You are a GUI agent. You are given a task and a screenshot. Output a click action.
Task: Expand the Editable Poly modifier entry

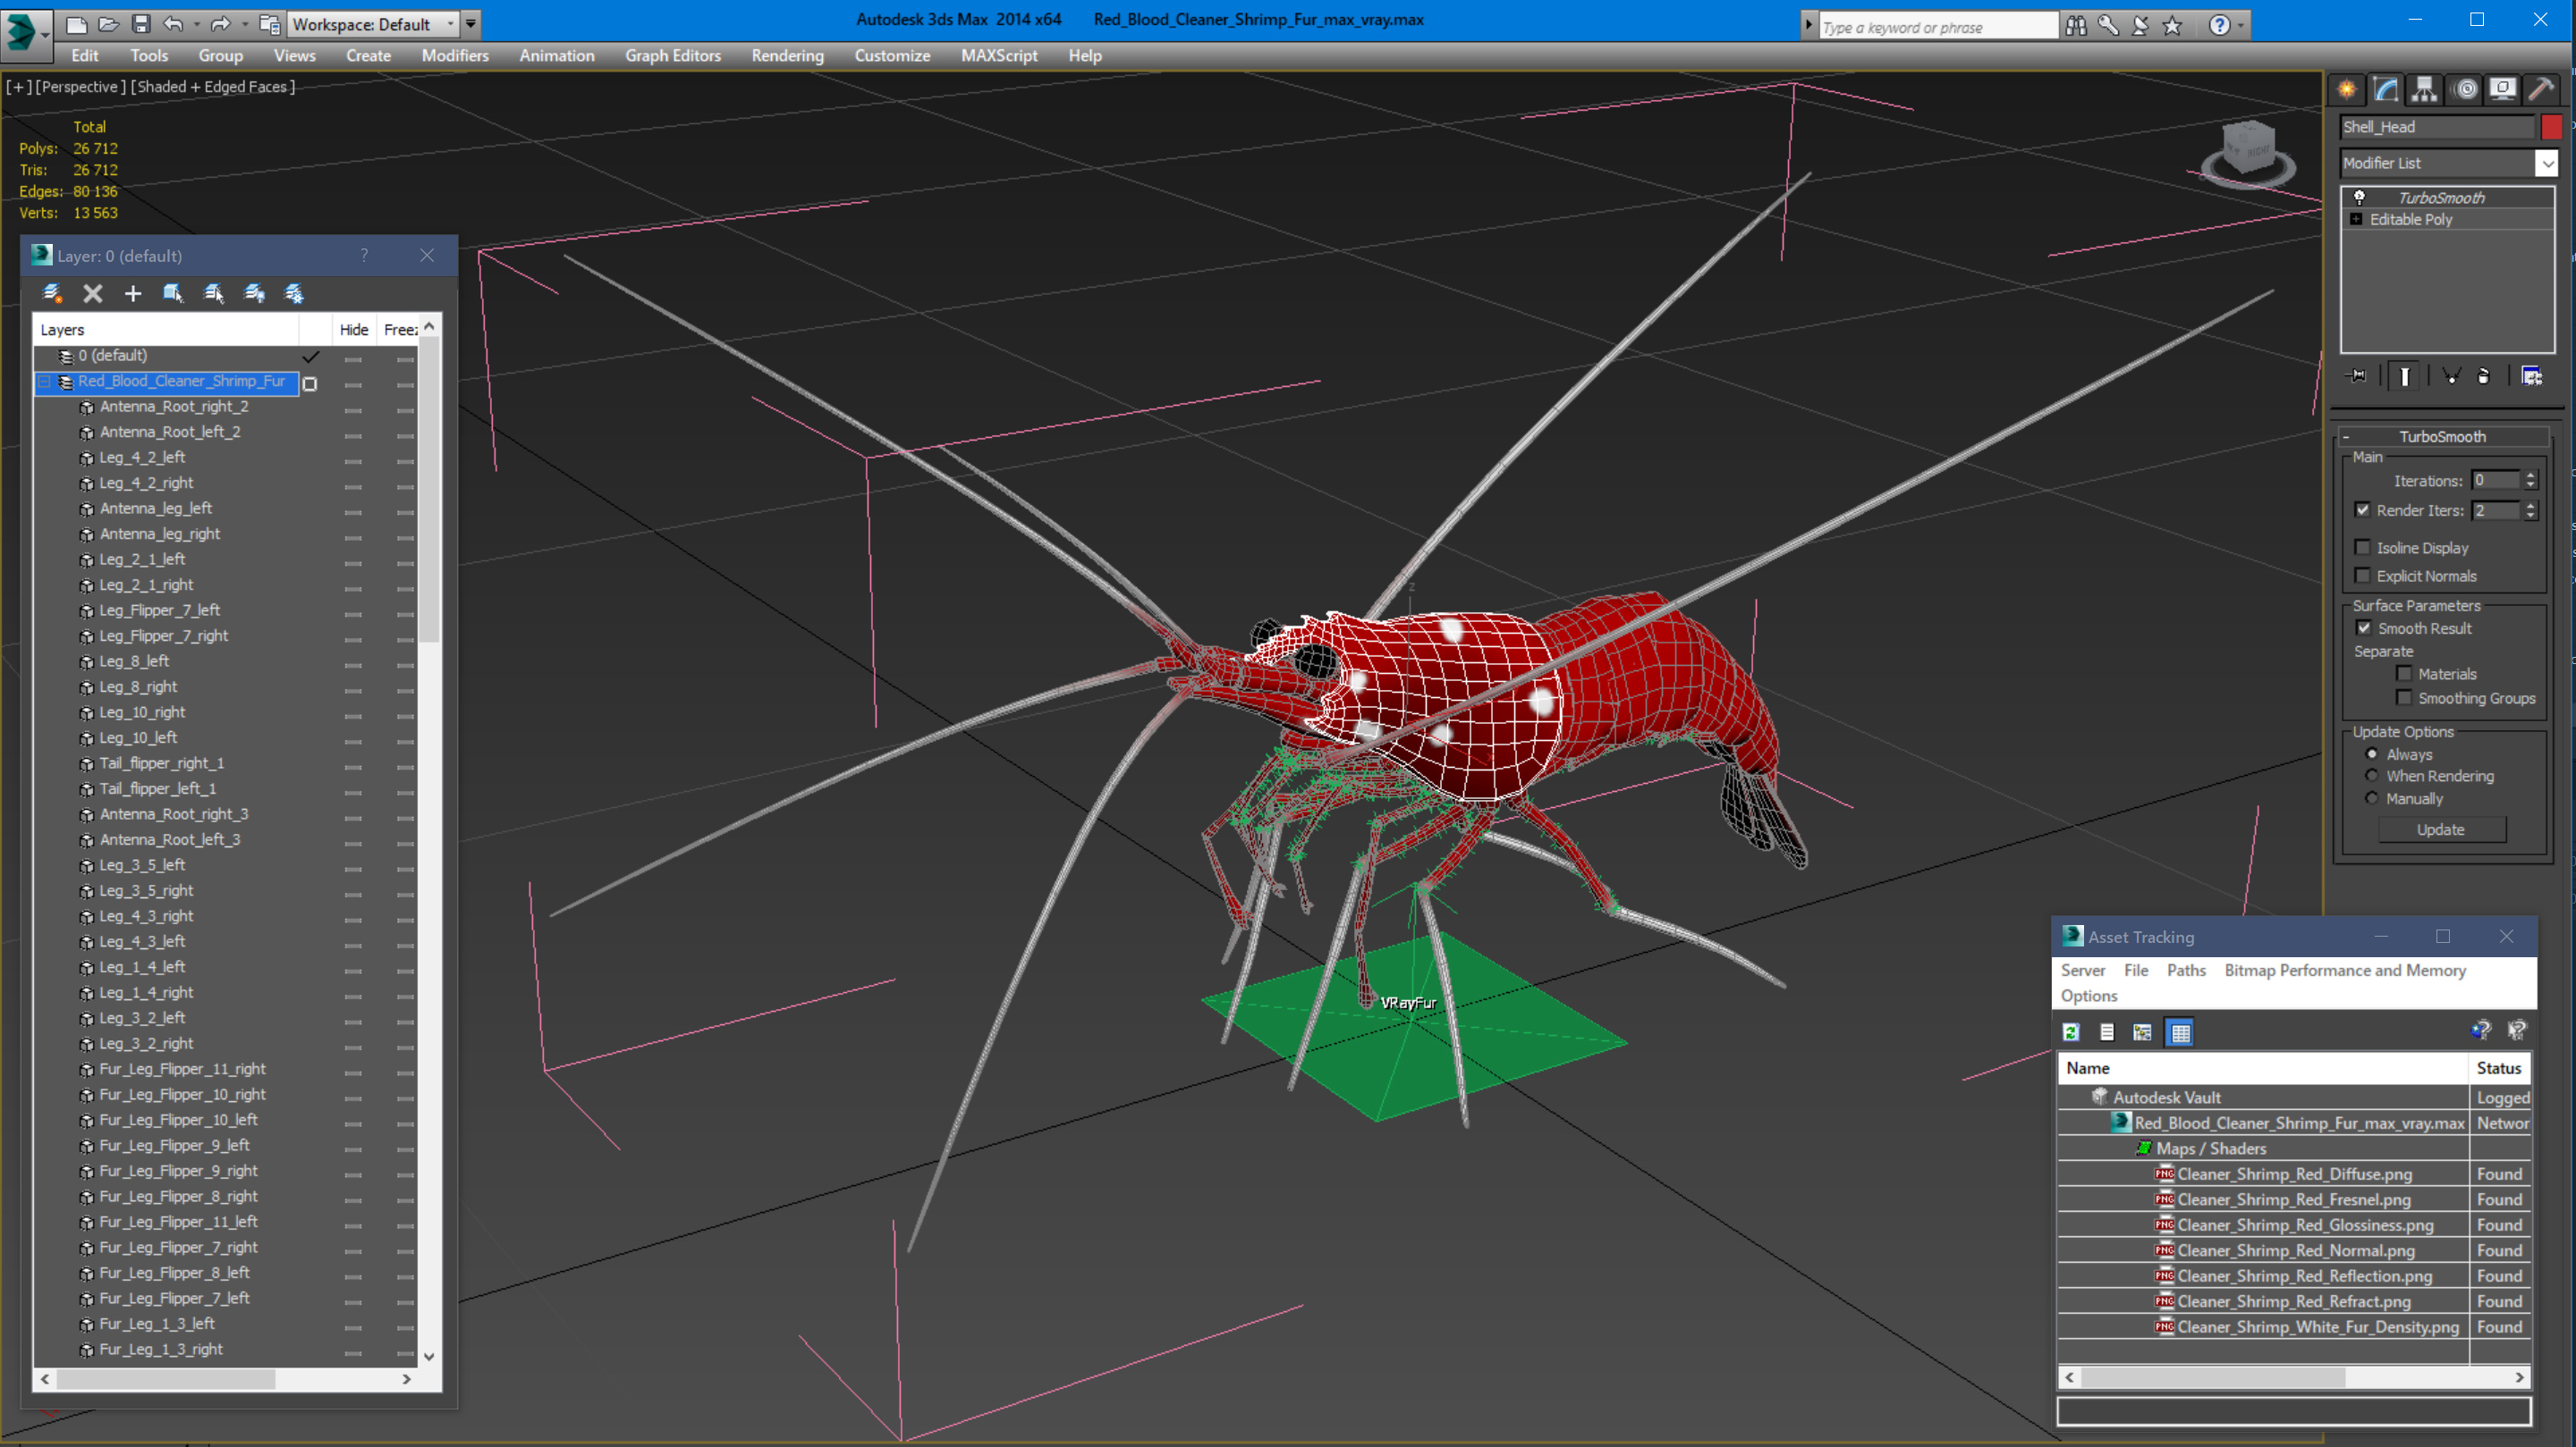pos(2357,220)
